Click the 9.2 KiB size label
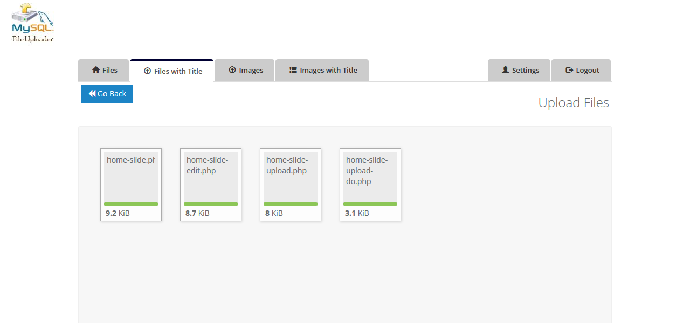The height and width of the screenshot is (323, 690). (x=117, y=213)
